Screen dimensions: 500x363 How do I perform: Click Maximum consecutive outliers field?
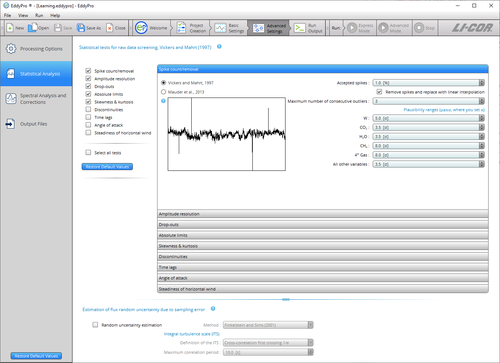point(428,101)
